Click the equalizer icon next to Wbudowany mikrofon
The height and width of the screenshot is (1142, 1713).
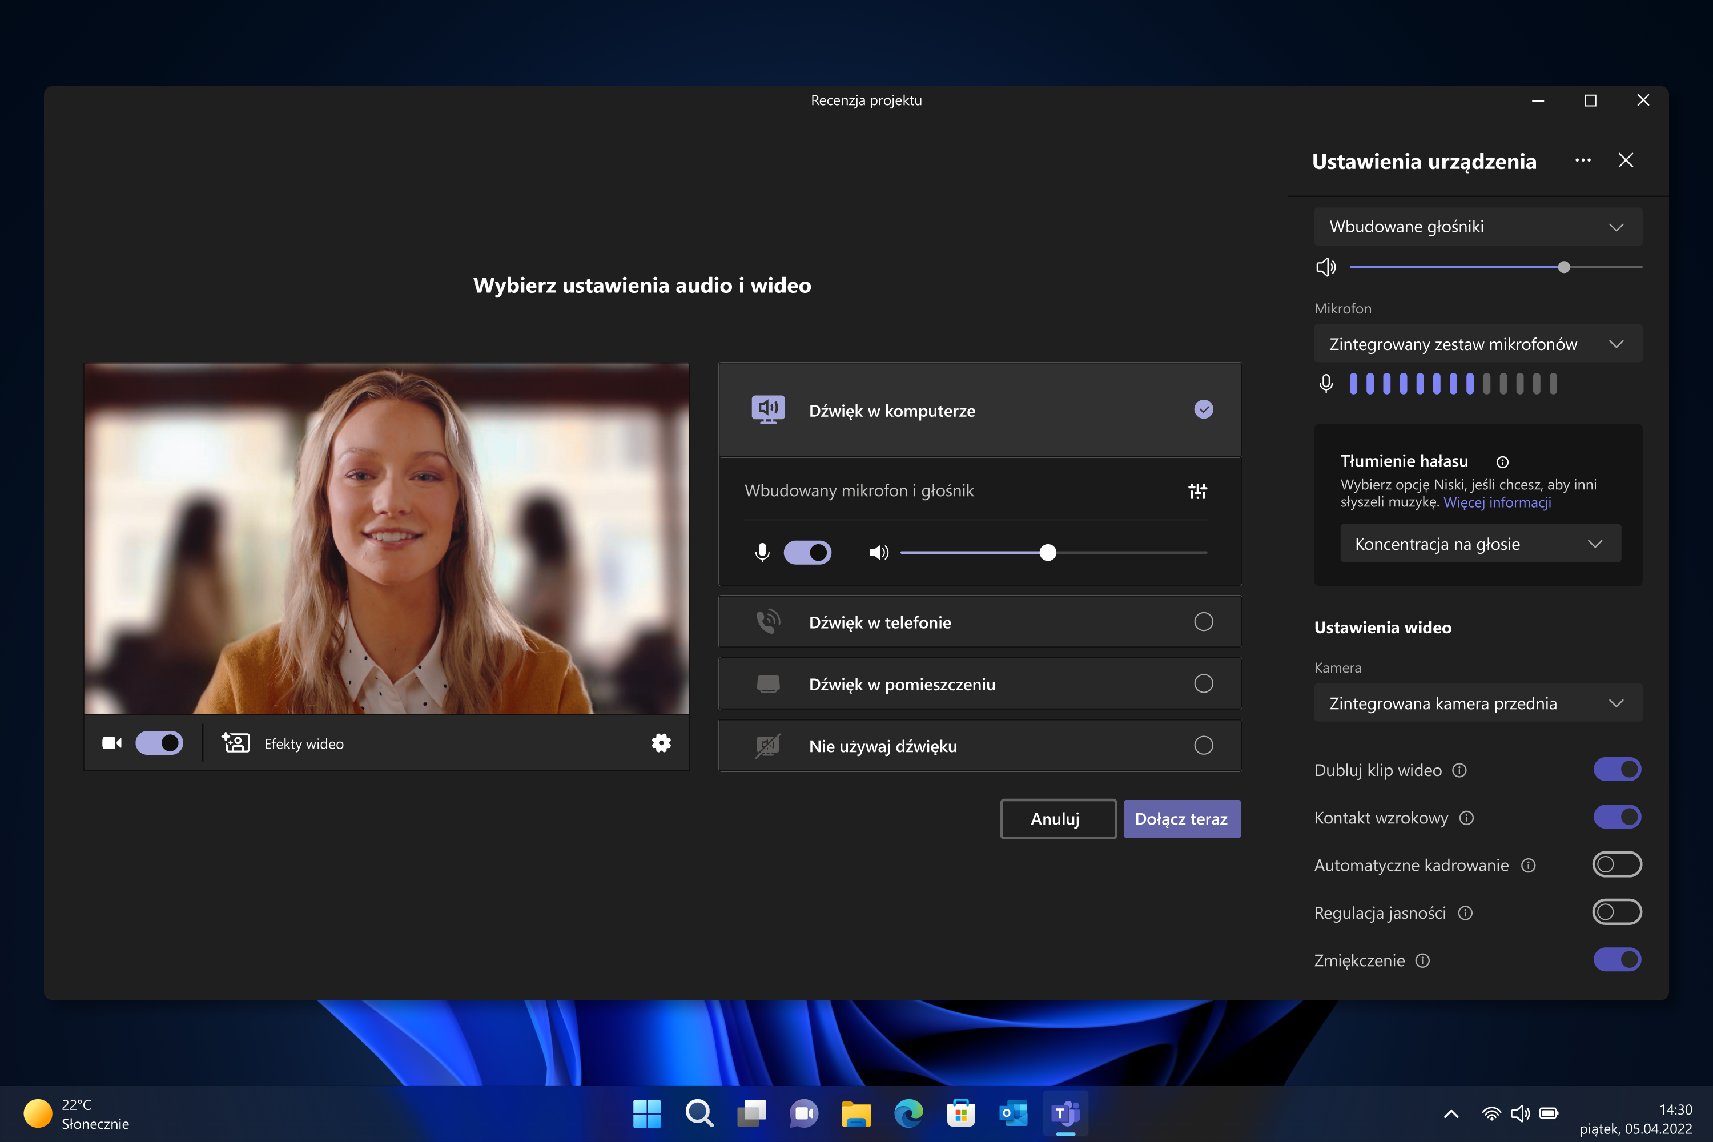1197,492
